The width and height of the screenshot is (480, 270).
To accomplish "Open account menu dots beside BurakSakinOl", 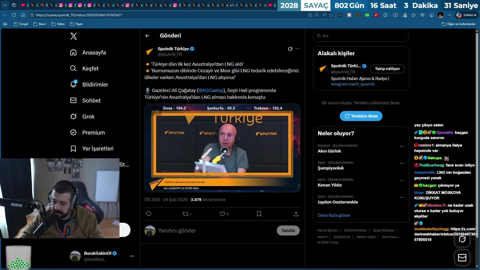I will pos(132,256).
